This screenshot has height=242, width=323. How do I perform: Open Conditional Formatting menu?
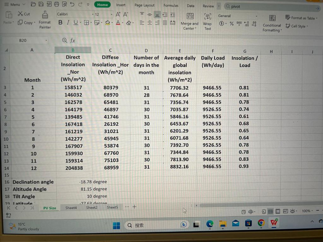(x=272, y=24)
